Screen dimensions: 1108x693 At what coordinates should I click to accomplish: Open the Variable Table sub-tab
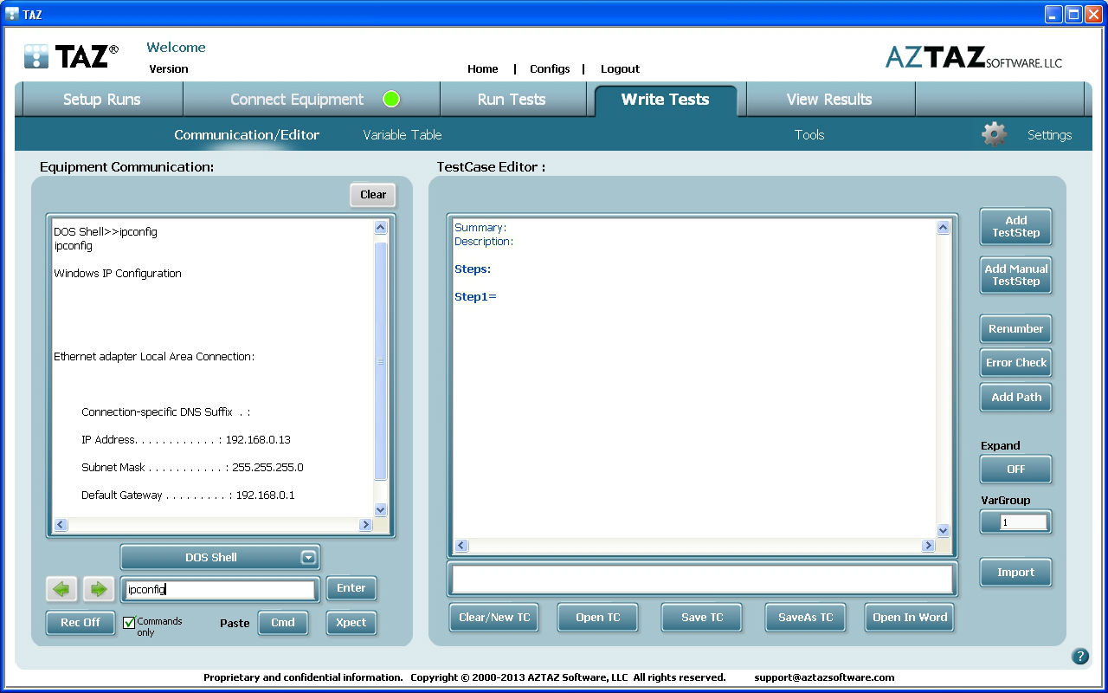pos(402,134)
